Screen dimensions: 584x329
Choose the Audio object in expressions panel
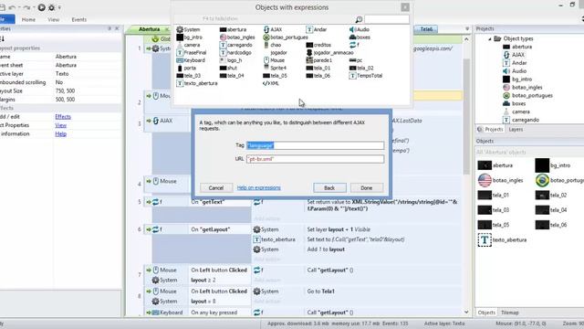pos(360,29)
